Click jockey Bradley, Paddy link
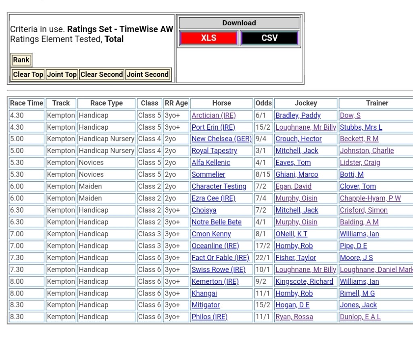Image resolution: width=413 pixels, height=337 pixels. tap(298, 116)
